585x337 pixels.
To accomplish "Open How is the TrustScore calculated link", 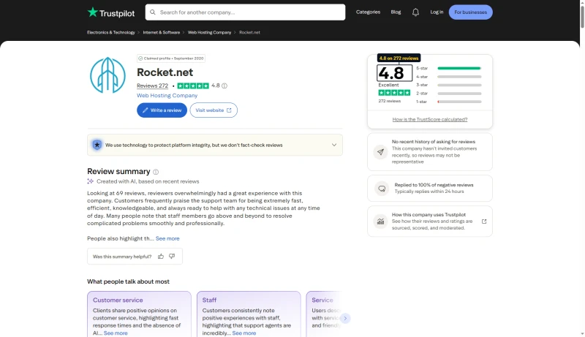I will (x=430, y=120).
